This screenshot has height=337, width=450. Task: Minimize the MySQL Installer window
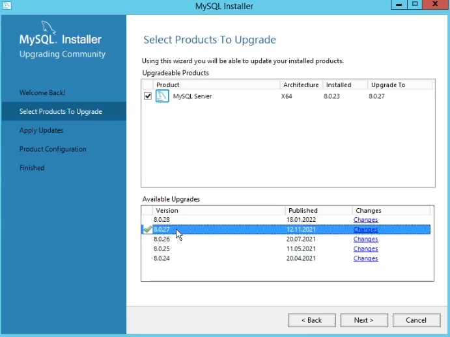(x=399, y=5)
